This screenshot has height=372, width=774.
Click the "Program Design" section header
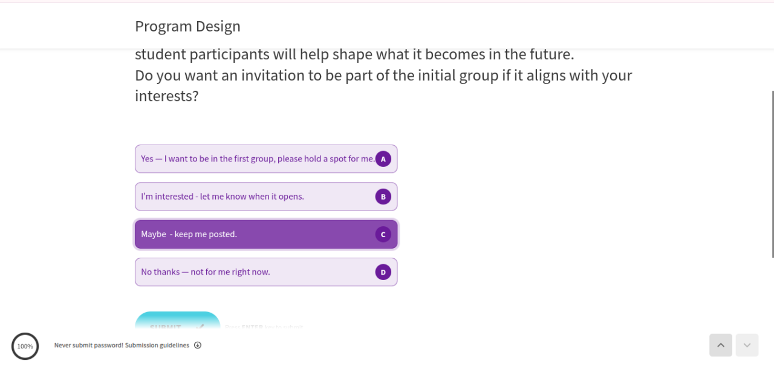coord(187,27)
